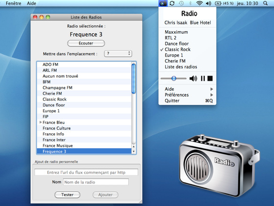This screenshot has height=206, width=274.
Task: Click the speaker icon in Radio menu
Action: coord(193,79)
